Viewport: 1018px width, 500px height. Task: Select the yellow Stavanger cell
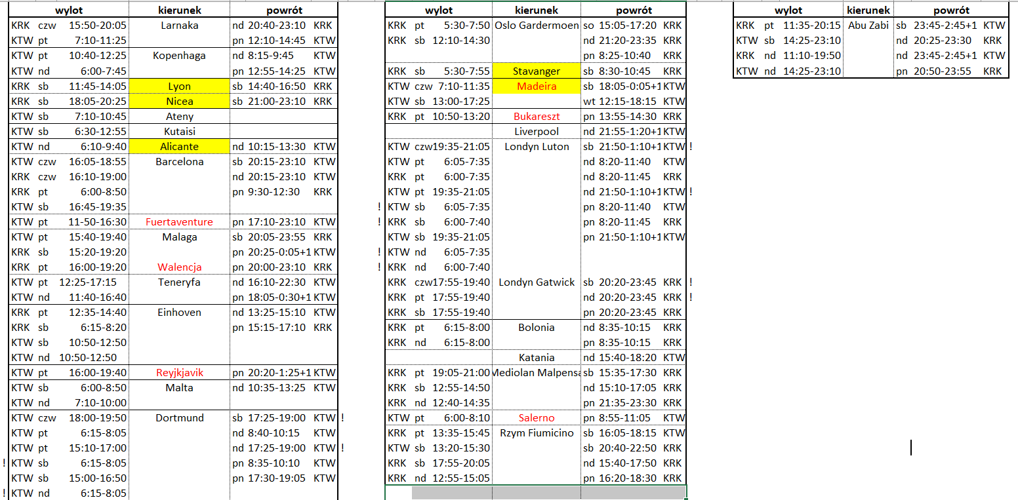click(537, 71)
